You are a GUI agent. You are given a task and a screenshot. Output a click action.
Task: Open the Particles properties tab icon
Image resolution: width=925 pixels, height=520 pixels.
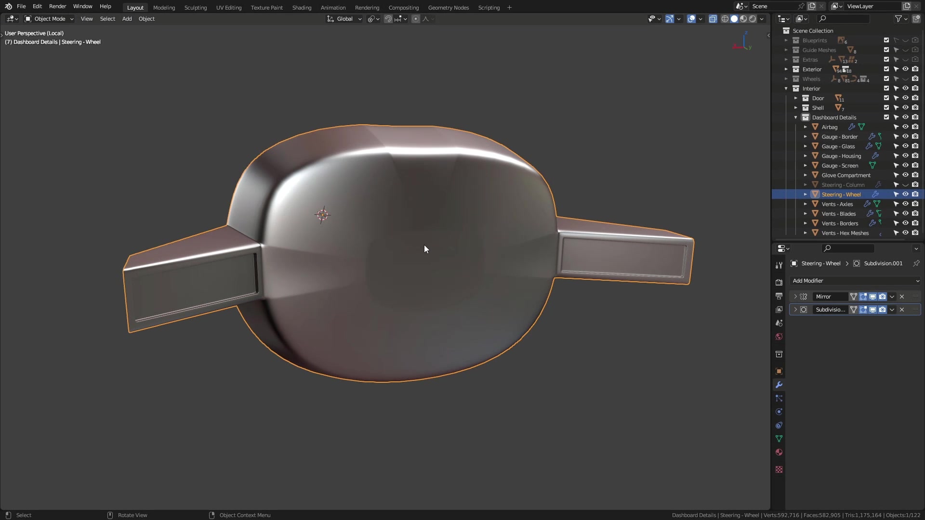point(779,398)
